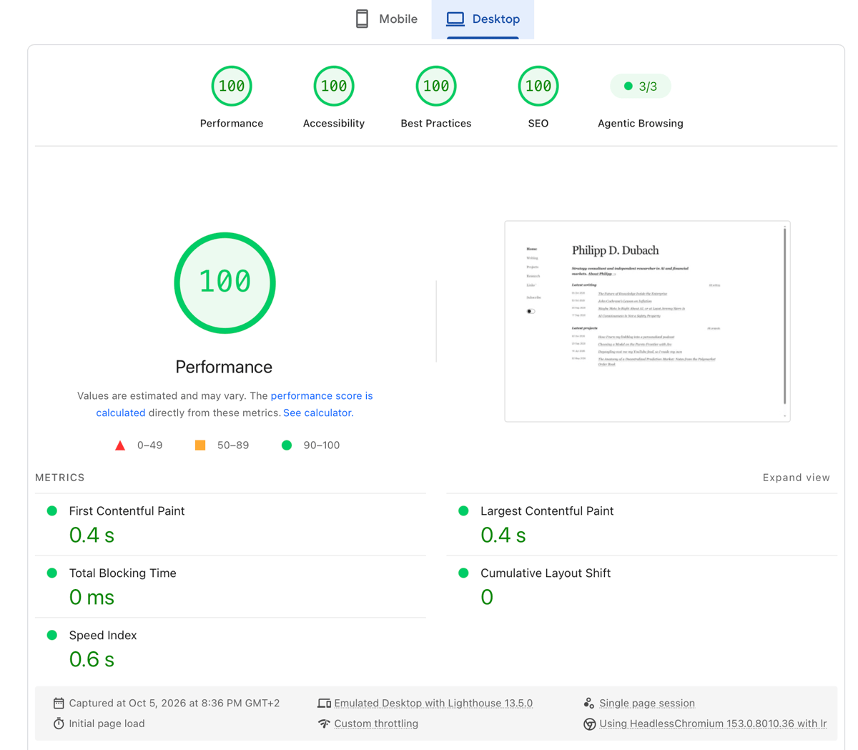Expand the Largest Contentful Paint metric
The image size is (858, 750).
pyautogui.click(x=641, y=524)
